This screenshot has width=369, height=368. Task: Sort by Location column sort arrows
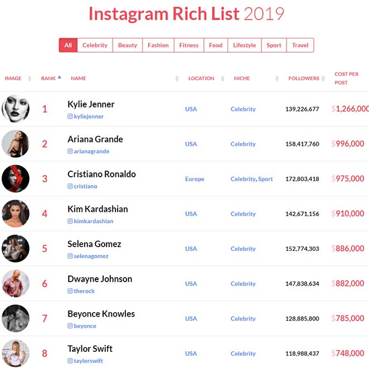click(x=222, y=79)
